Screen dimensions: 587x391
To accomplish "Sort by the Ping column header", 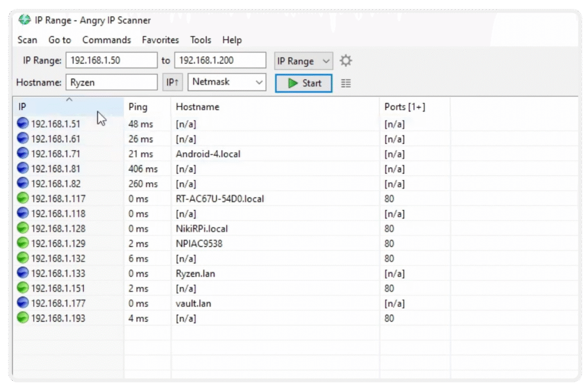I will click(x=147, y=107).
